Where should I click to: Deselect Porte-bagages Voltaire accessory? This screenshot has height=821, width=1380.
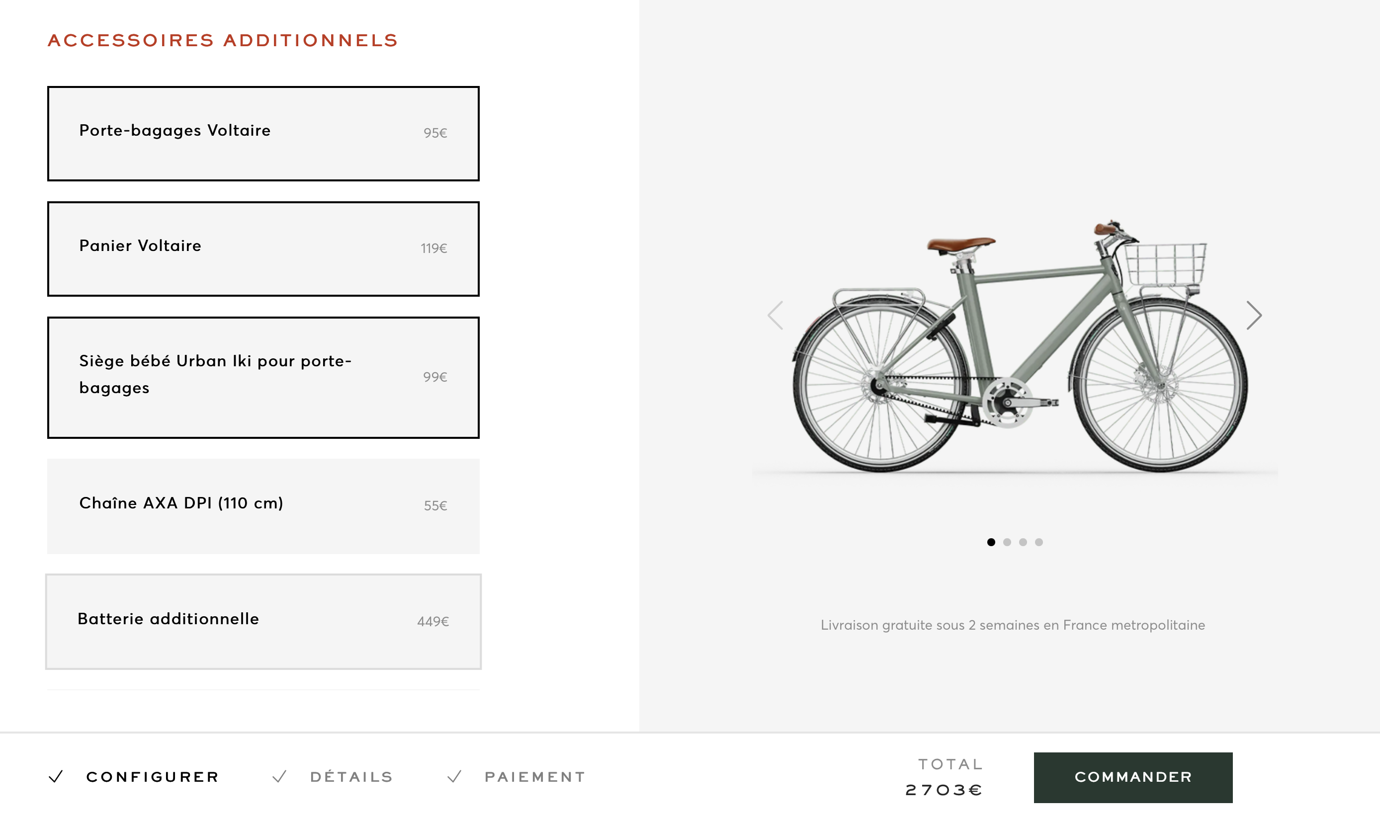263,133
